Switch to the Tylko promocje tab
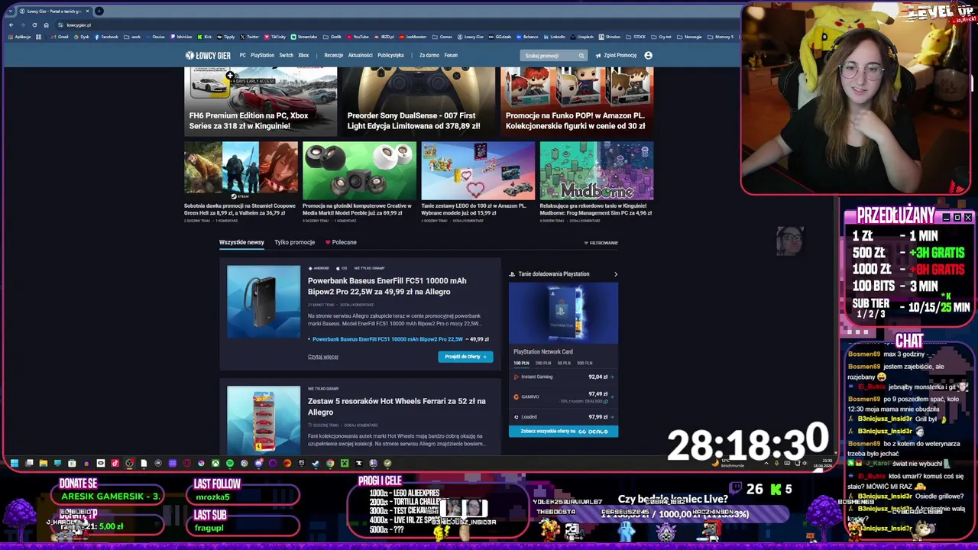The width and height of the screenshot is (978, 550). point(294,242)
